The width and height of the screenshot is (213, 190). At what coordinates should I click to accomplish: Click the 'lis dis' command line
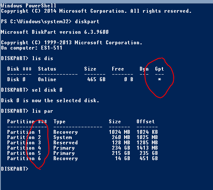tap(27, 58)
